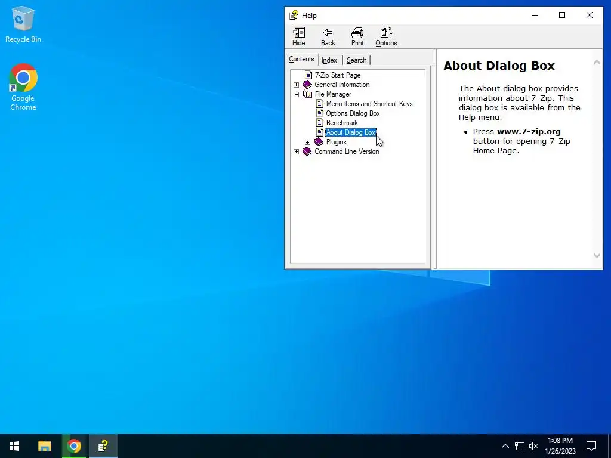Click the Help app taskbar button
Image resolution: width=611 pixels, height=458 pixels.
(x=103, y=446)
